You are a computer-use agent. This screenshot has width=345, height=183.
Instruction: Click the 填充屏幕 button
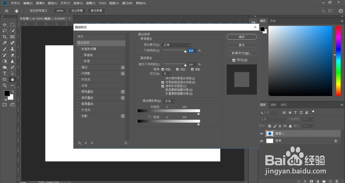pyautogui.click(x=96, y=11)
